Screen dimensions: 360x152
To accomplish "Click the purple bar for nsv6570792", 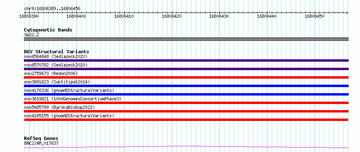I will click(186, 69).
